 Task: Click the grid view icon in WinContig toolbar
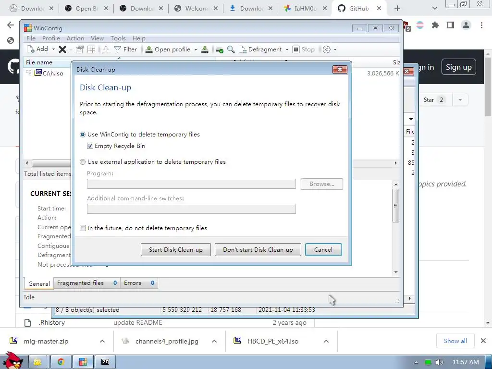click(91, 49)
